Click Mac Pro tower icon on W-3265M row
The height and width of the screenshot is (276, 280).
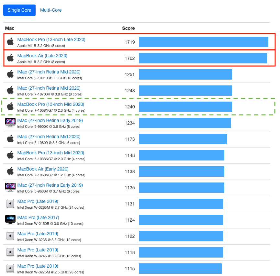pyautogui.click(x=10, y=204)
